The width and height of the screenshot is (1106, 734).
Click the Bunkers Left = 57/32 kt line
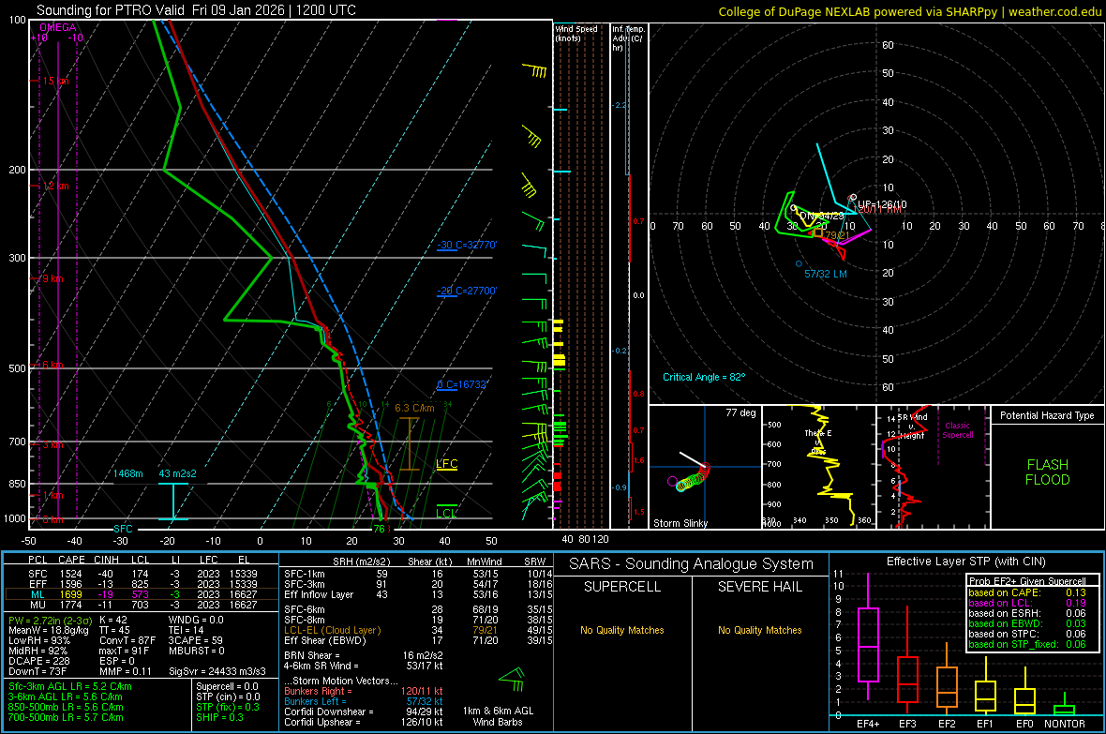click(364, 701)
